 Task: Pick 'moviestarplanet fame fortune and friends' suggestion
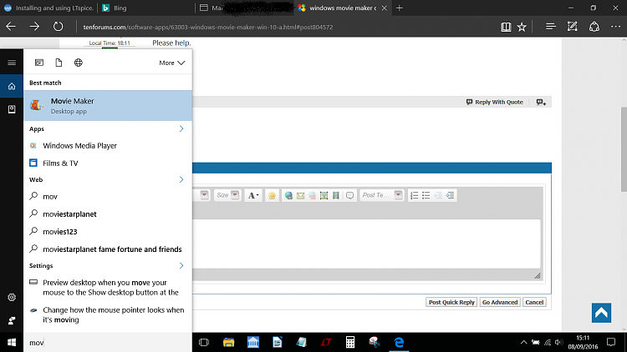click(108, 249)
